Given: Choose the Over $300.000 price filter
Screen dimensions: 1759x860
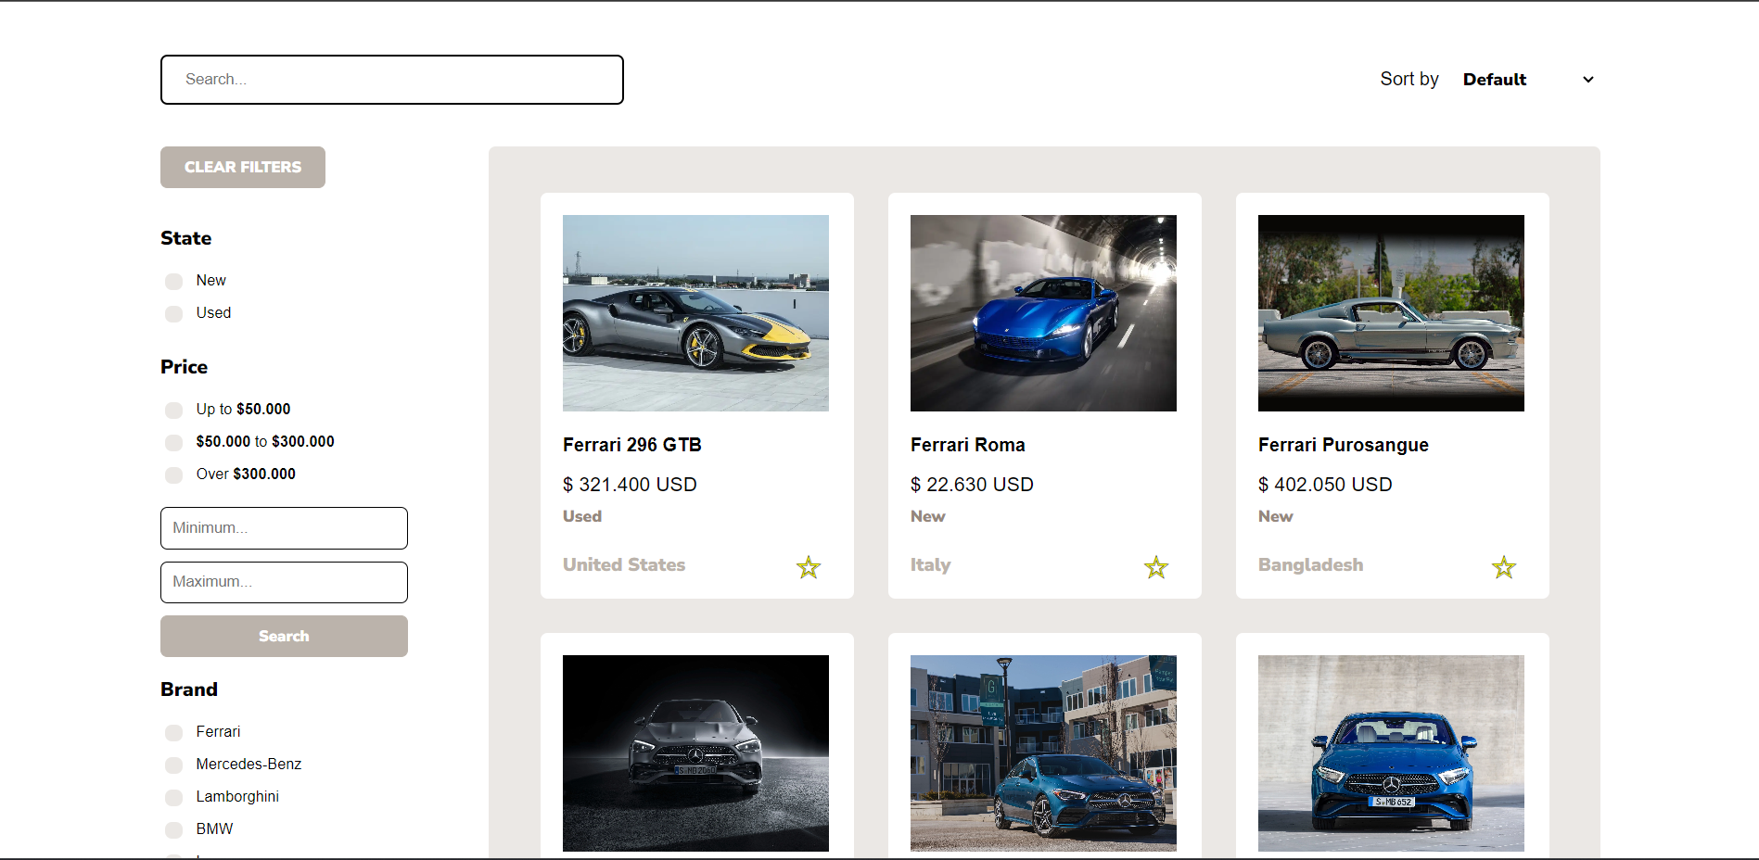Looking at the screenshot, I should click(173, 474).
